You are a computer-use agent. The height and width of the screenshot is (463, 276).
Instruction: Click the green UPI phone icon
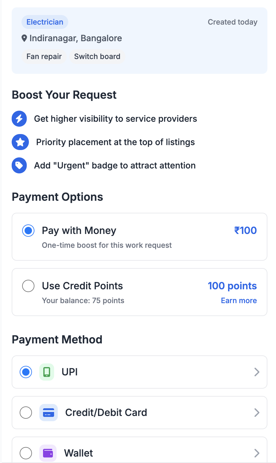click(47, 372)
